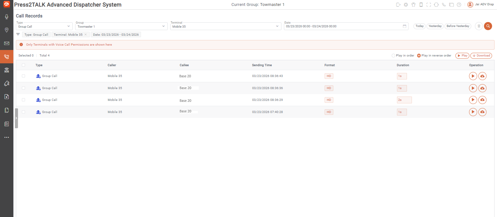Click the Jai ADV Disp user avatar
Viewport: 497px width, 217px height.
(470, 5)
